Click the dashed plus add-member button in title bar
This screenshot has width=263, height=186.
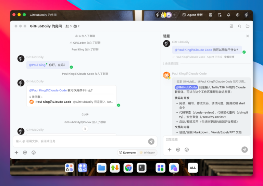pyautogui.click(x=174, y=15)
